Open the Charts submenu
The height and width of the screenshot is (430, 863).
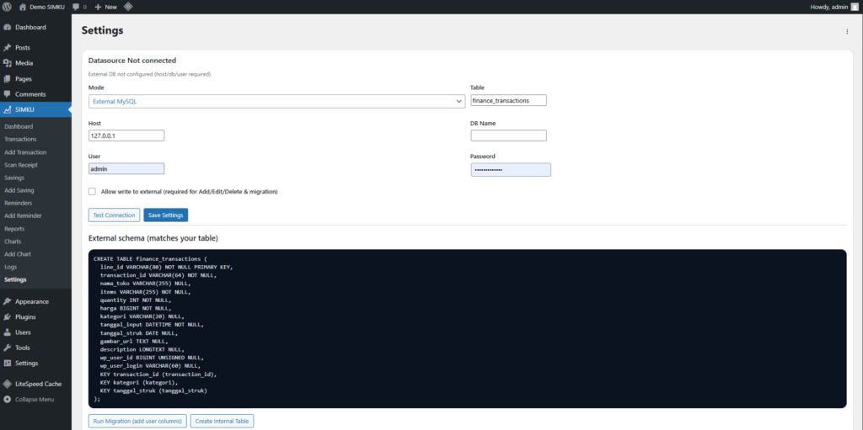point(13,242)
